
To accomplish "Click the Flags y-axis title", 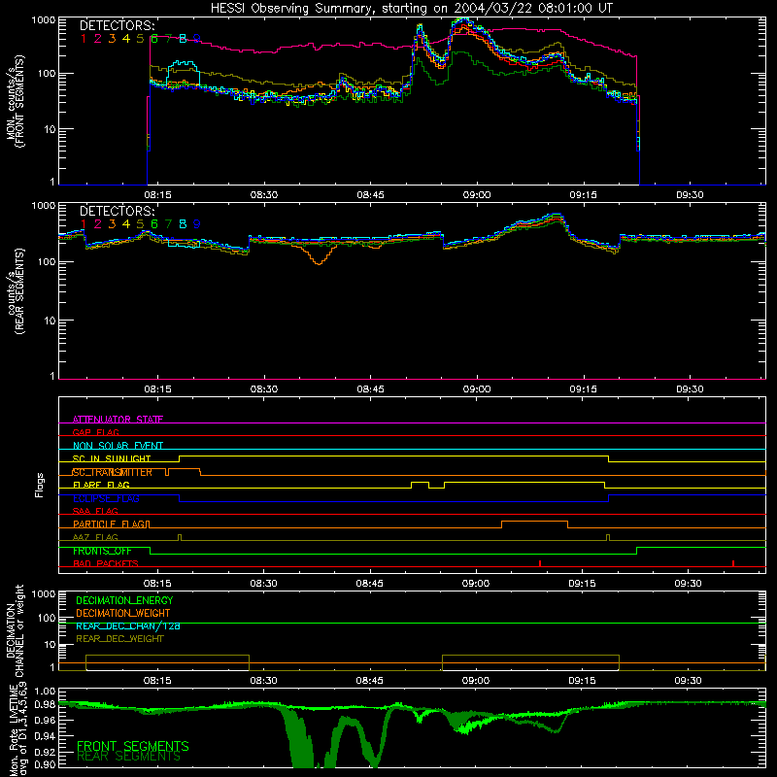I will (40, 485).
